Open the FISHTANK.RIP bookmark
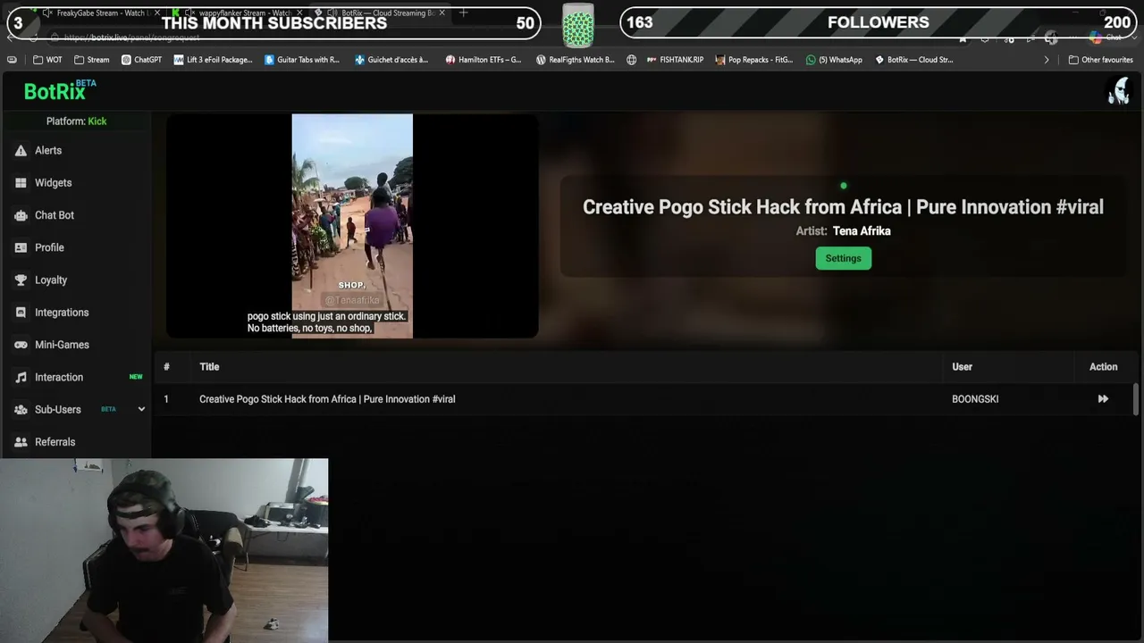Image resolution: width=1144 pixels, height=643 pixels. [675, 60]
